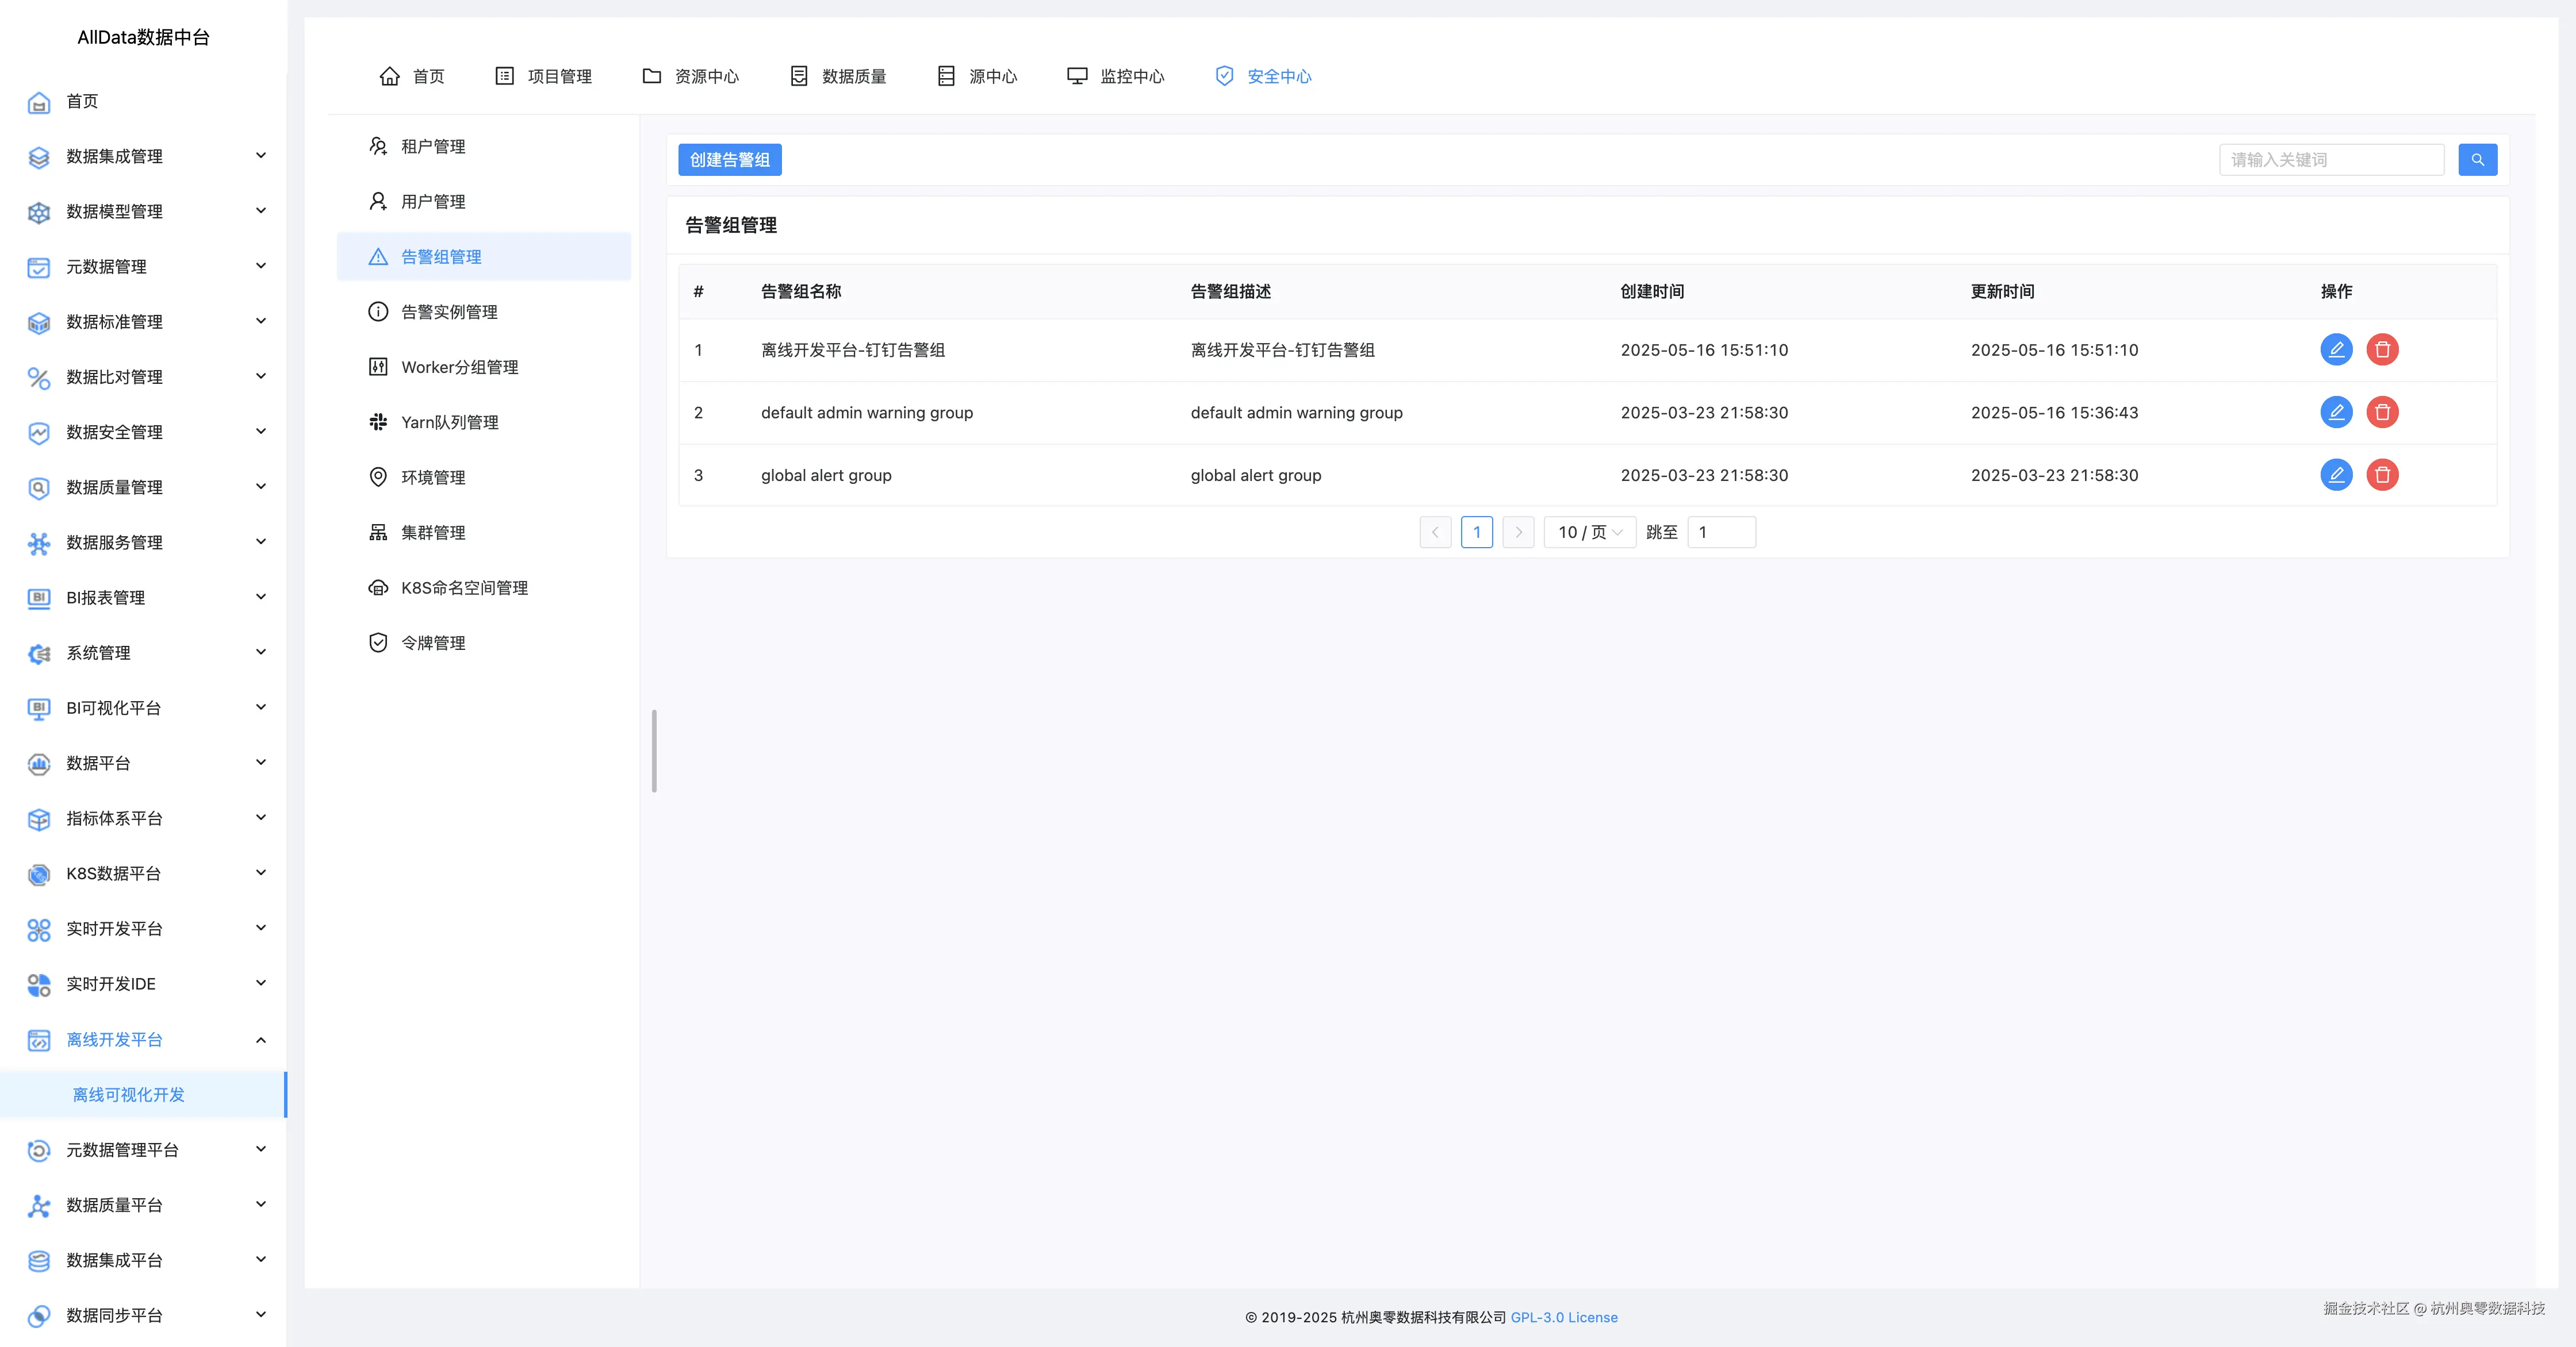Click the 请输入关键词 search field
2576x1347 pixels.
point(2330,160)
